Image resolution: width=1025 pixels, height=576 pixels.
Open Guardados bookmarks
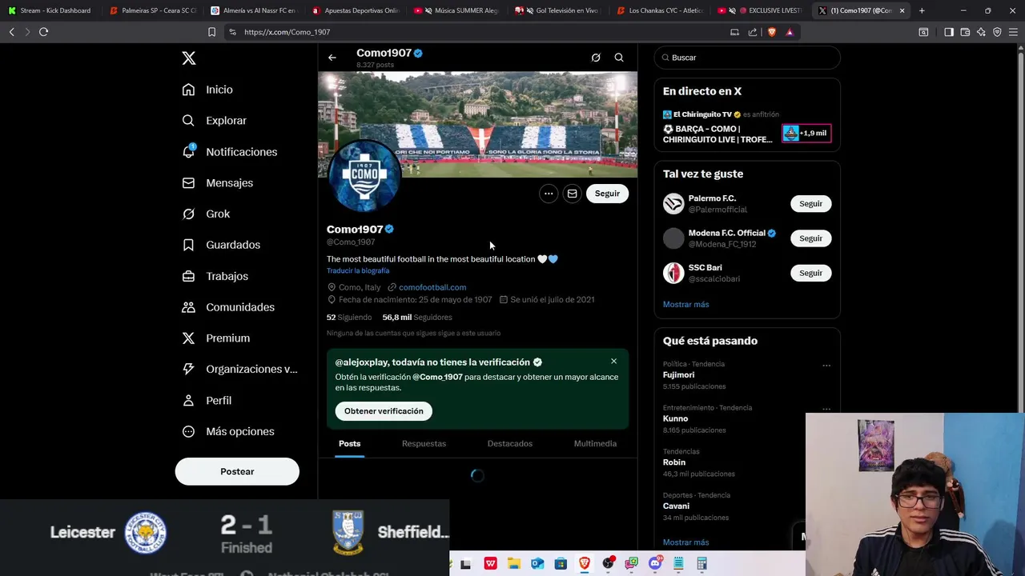tap(221, 245)
